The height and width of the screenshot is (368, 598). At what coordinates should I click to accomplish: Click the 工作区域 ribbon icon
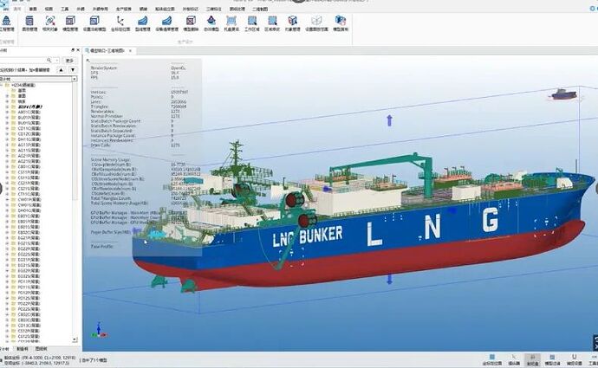pyautogui.click(x=252, y=23)
